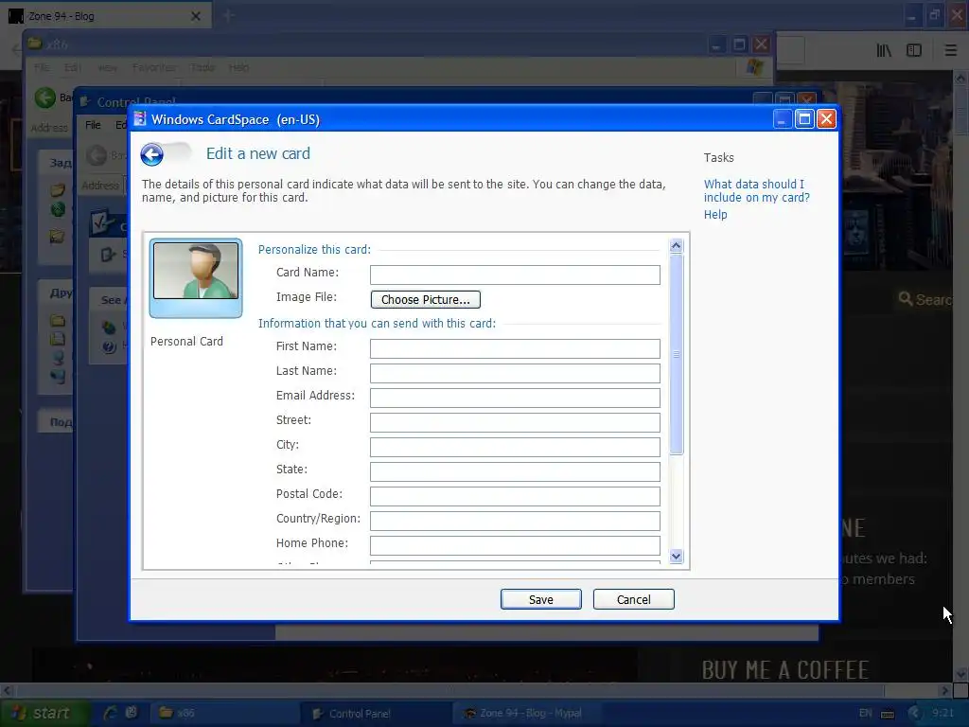Open browser library icon
969x727 pixels.
point(884,51)
